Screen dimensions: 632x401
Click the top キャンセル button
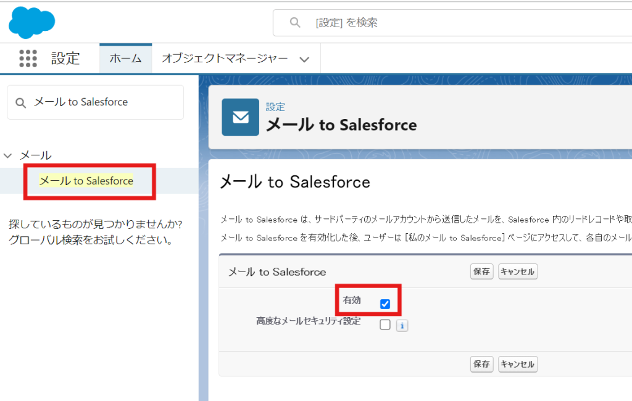coord(517,271)
